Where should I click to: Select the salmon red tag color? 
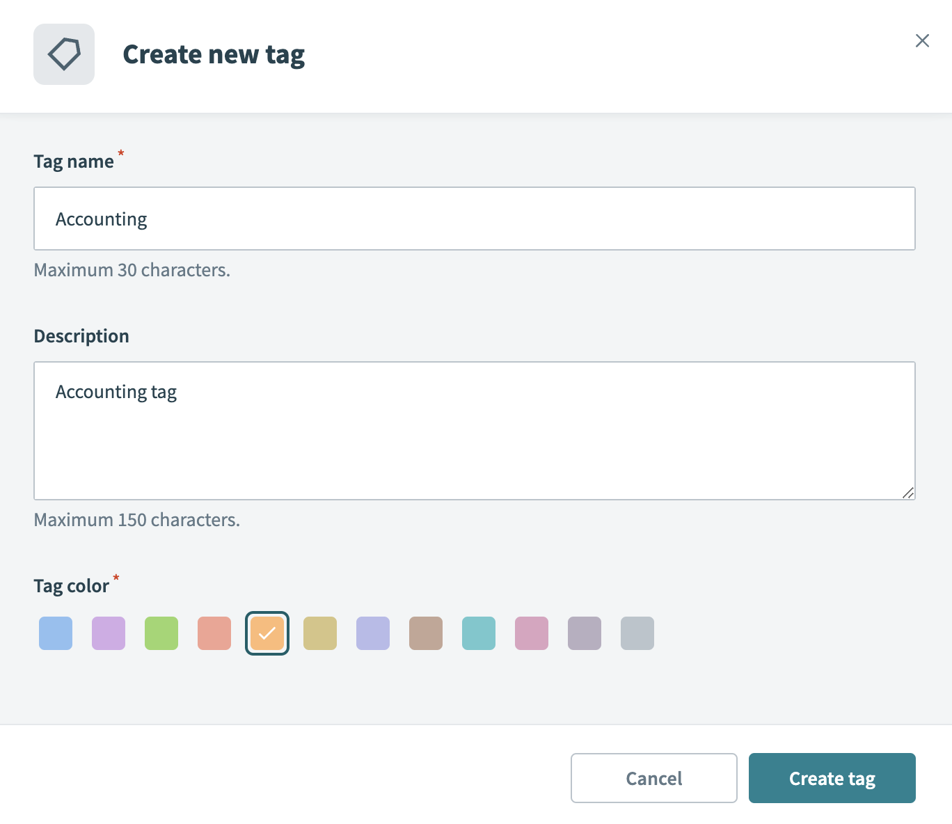pos(214,633)
